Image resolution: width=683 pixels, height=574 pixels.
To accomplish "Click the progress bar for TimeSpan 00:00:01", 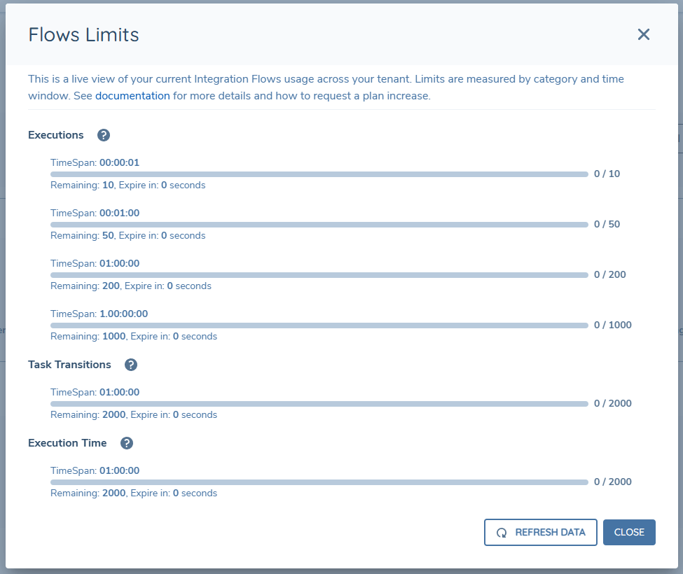I will [x=319, y=174].
